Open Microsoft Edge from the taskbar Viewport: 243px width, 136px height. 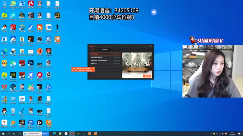coord(54,134)
